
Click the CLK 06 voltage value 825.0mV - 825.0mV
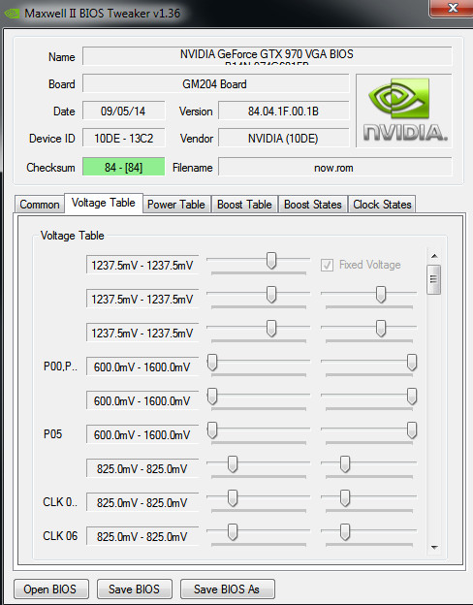tap(142, 537)
